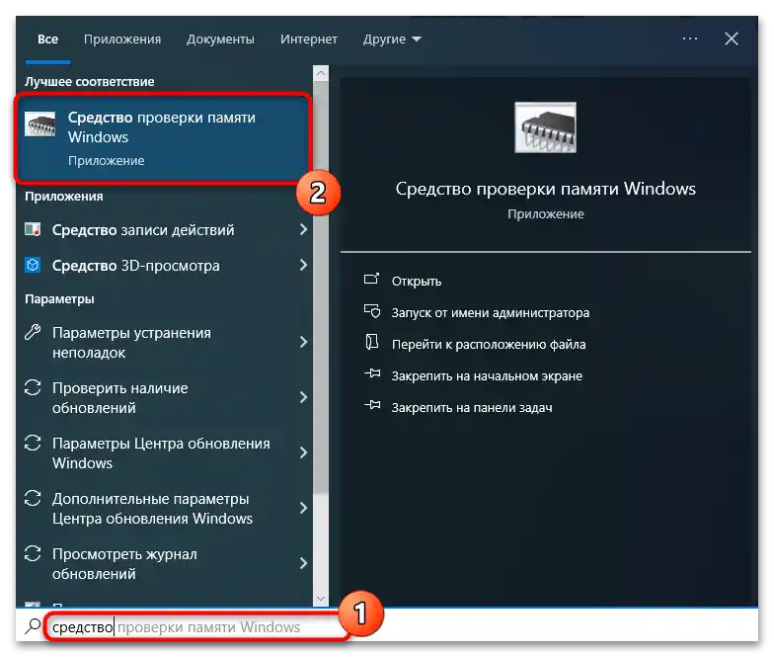Click Открыть in the preview pane
774x657 pixels.
point(417,281)
